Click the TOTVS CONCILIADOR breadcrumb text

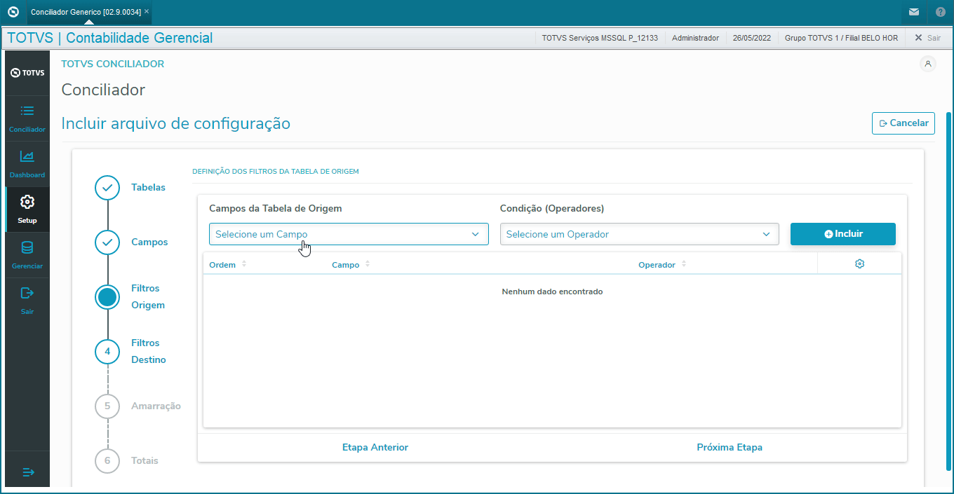click(x=113, y=64)
